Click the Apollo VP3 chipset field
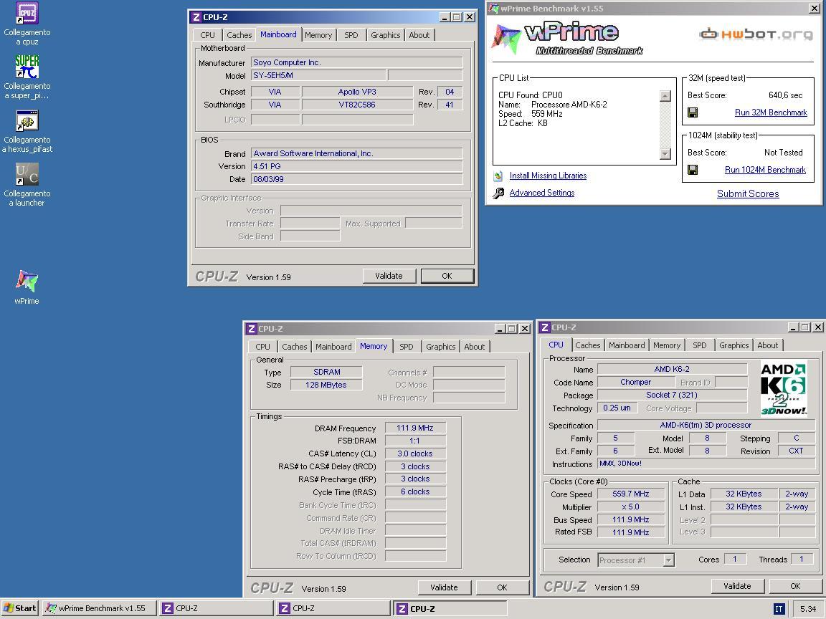The height and width of the screenshot is (619, 826). 357,92
